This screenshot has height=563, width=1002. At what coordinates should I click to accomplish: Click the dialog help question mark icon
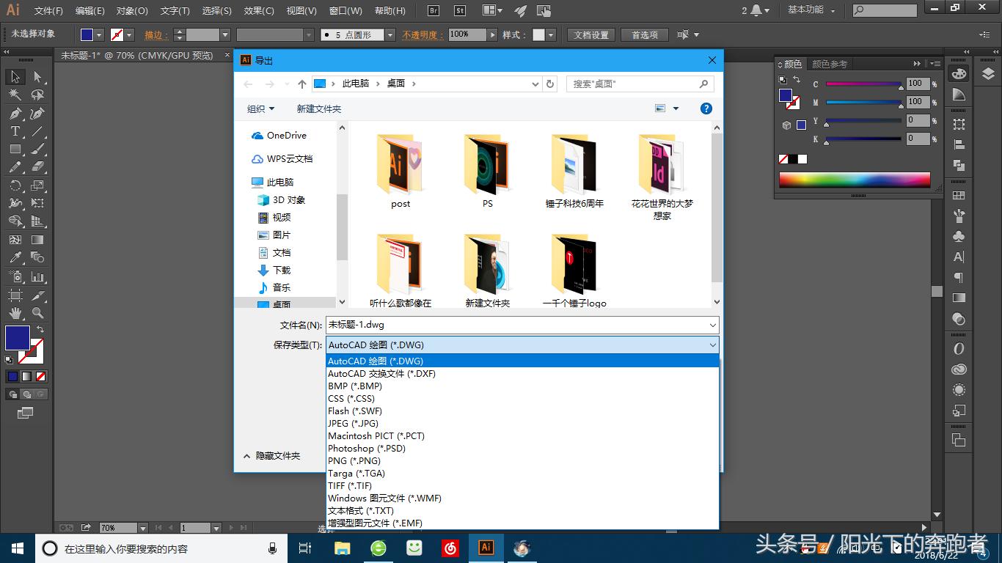tap(706, 108)
